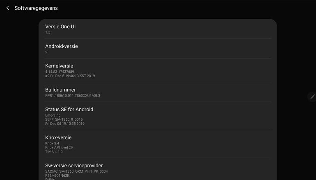Select the TIMA 4.1.0 line
This screenshot has width=316, height=180.
tap(53, 151)
